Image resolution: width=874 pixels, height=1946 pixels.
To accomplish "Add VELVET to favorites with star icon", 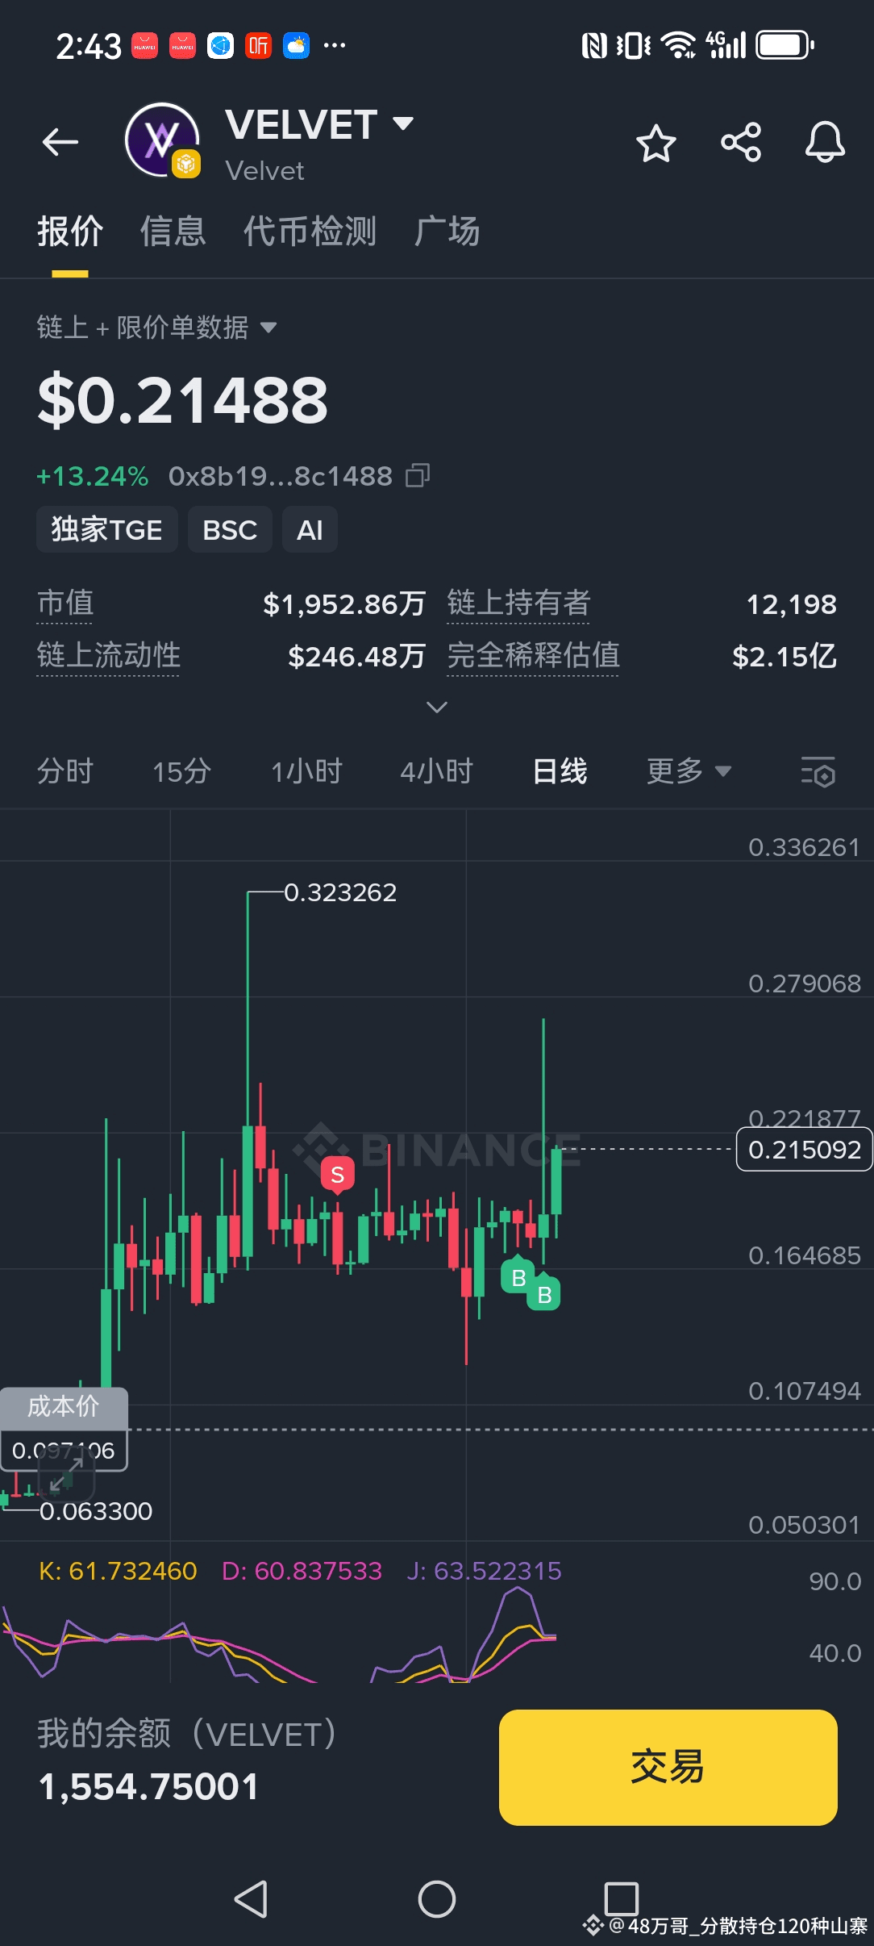I will pyautogui.click(x=655, y=144).
